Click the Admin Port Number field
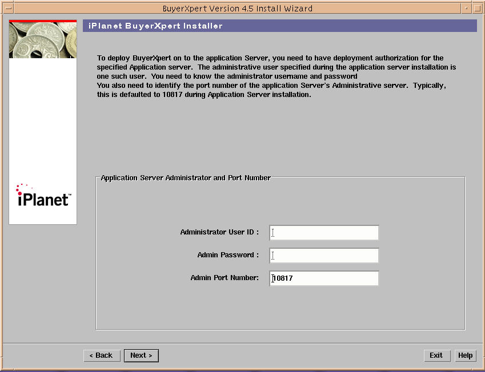 pyautogui.click(x=324, y=278)
